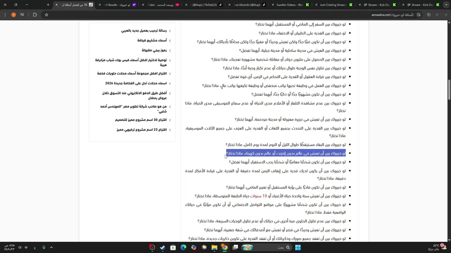Screen dimensions: 451x253
Task: Click the chevron beside 'رموز ببجي مقبولة'
Action: point(170,51)
